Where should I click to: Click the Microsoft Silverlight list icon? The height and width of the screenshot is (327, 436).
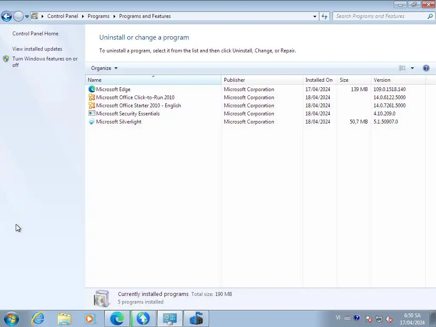[x=92, y=121]
